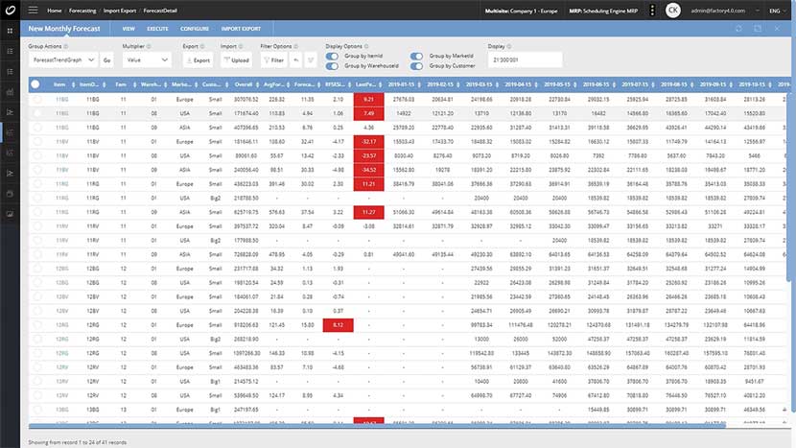This screenshot has width=796, height=448.
Task: Click the clear filter funnel icon
Action: [311, 59]
